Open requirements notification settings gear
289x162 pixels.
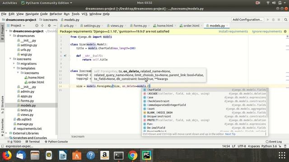coord(285,31)
